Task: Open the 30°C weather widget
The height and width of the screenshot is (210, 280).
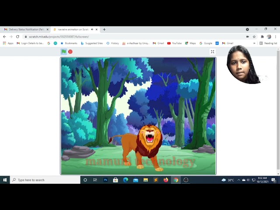Action: click(x=227, y=180)
